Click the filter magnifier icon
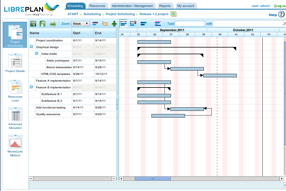This screenshot has height=191, width=286. click(284, 24)
